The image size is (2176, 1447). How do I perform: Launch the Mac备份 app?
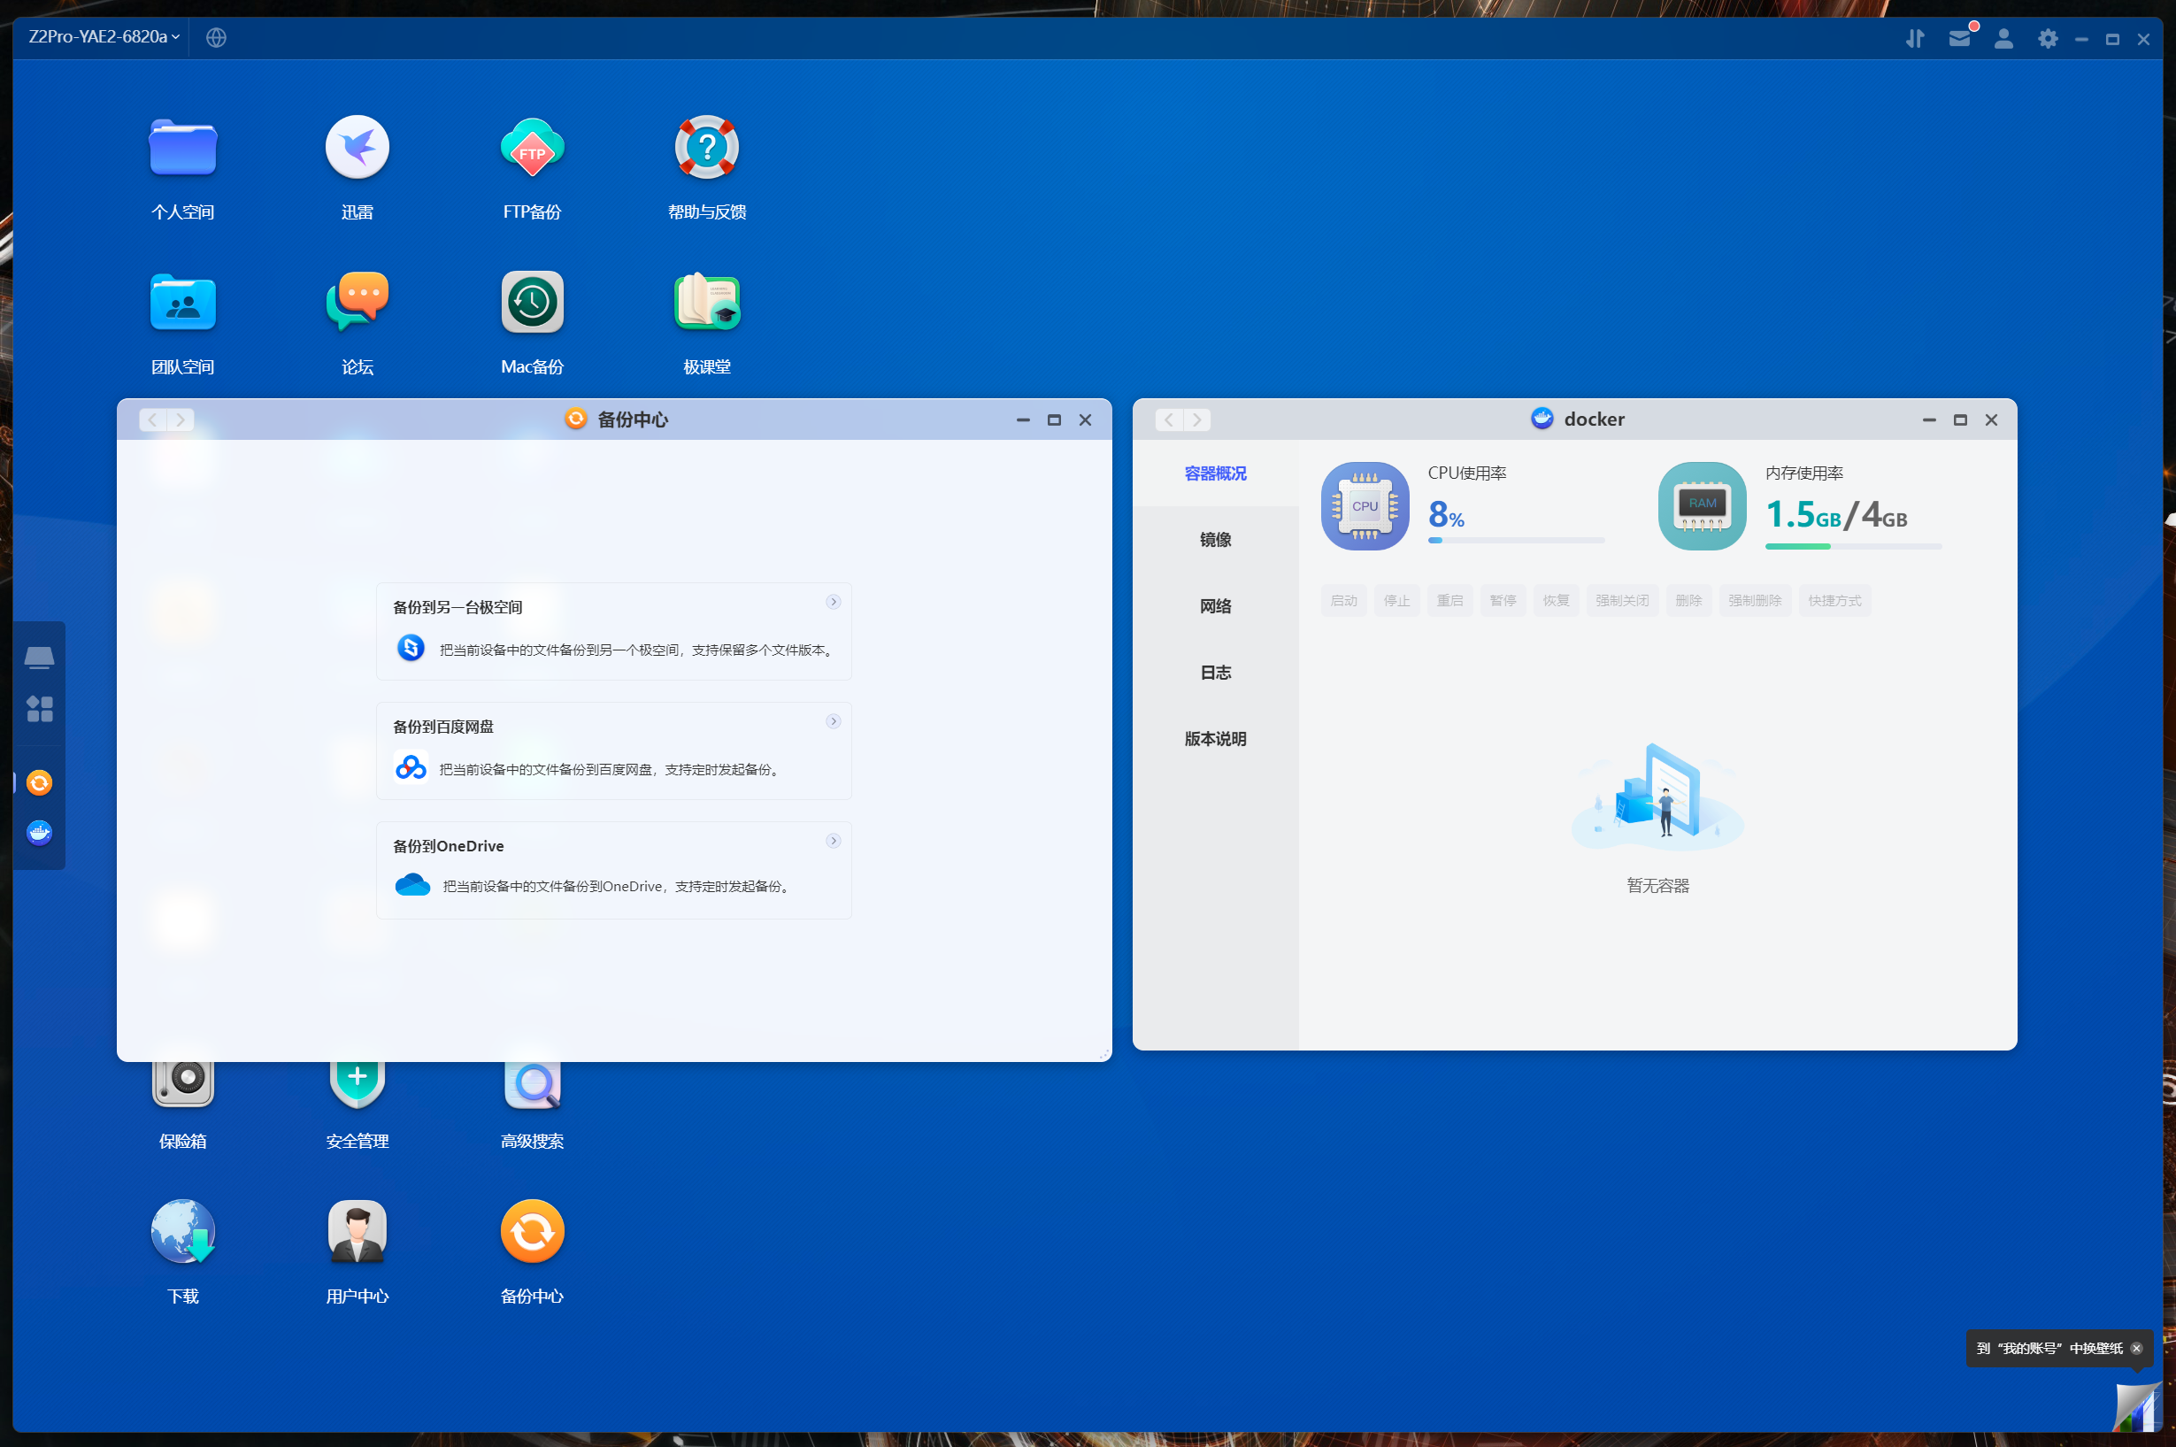click(x=532, y=303)
